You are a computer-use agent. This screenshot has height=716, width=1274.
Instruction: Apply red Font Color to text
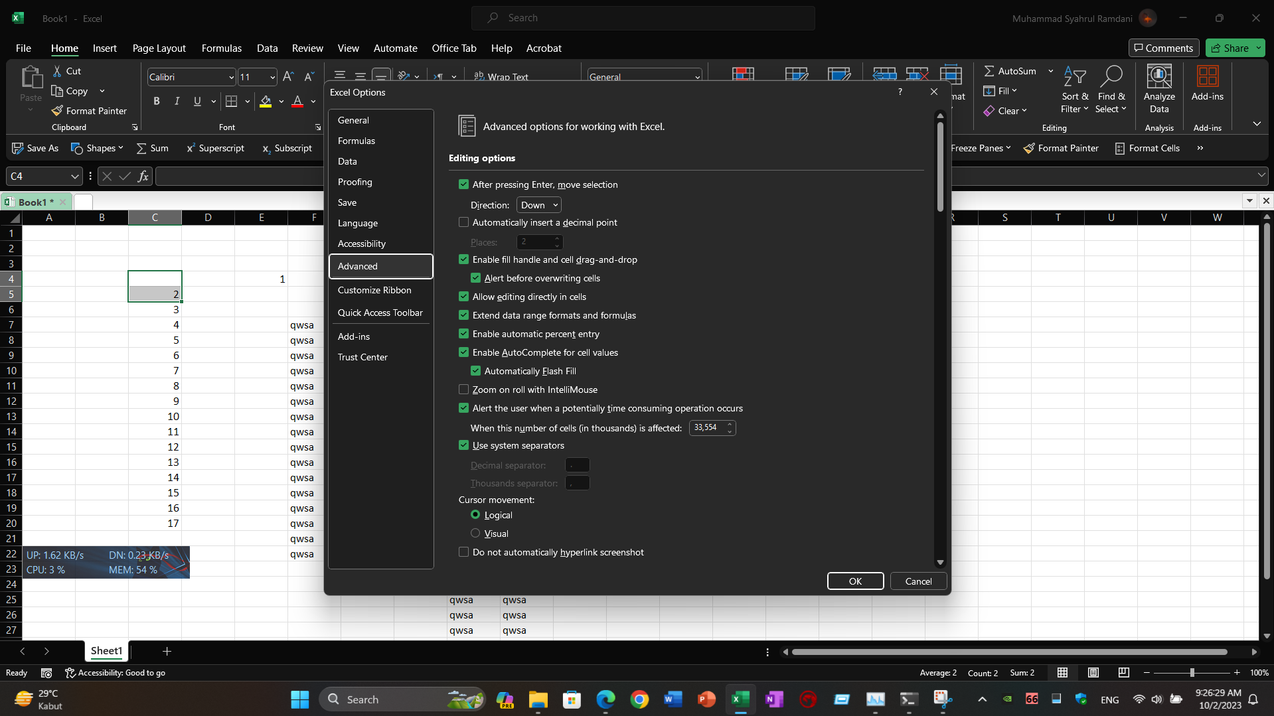pyautogui.click(x=297, y=101)
